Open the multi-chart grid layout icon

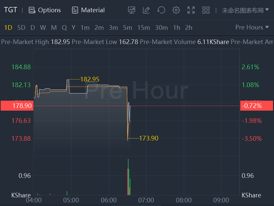206,10
